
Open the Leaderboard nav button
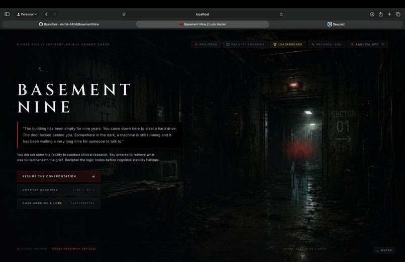tap(288, 44)
